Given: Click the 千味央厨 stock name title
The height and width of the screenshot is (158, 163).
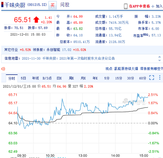Looking at the screenshot, I should (x=15, y=5).
